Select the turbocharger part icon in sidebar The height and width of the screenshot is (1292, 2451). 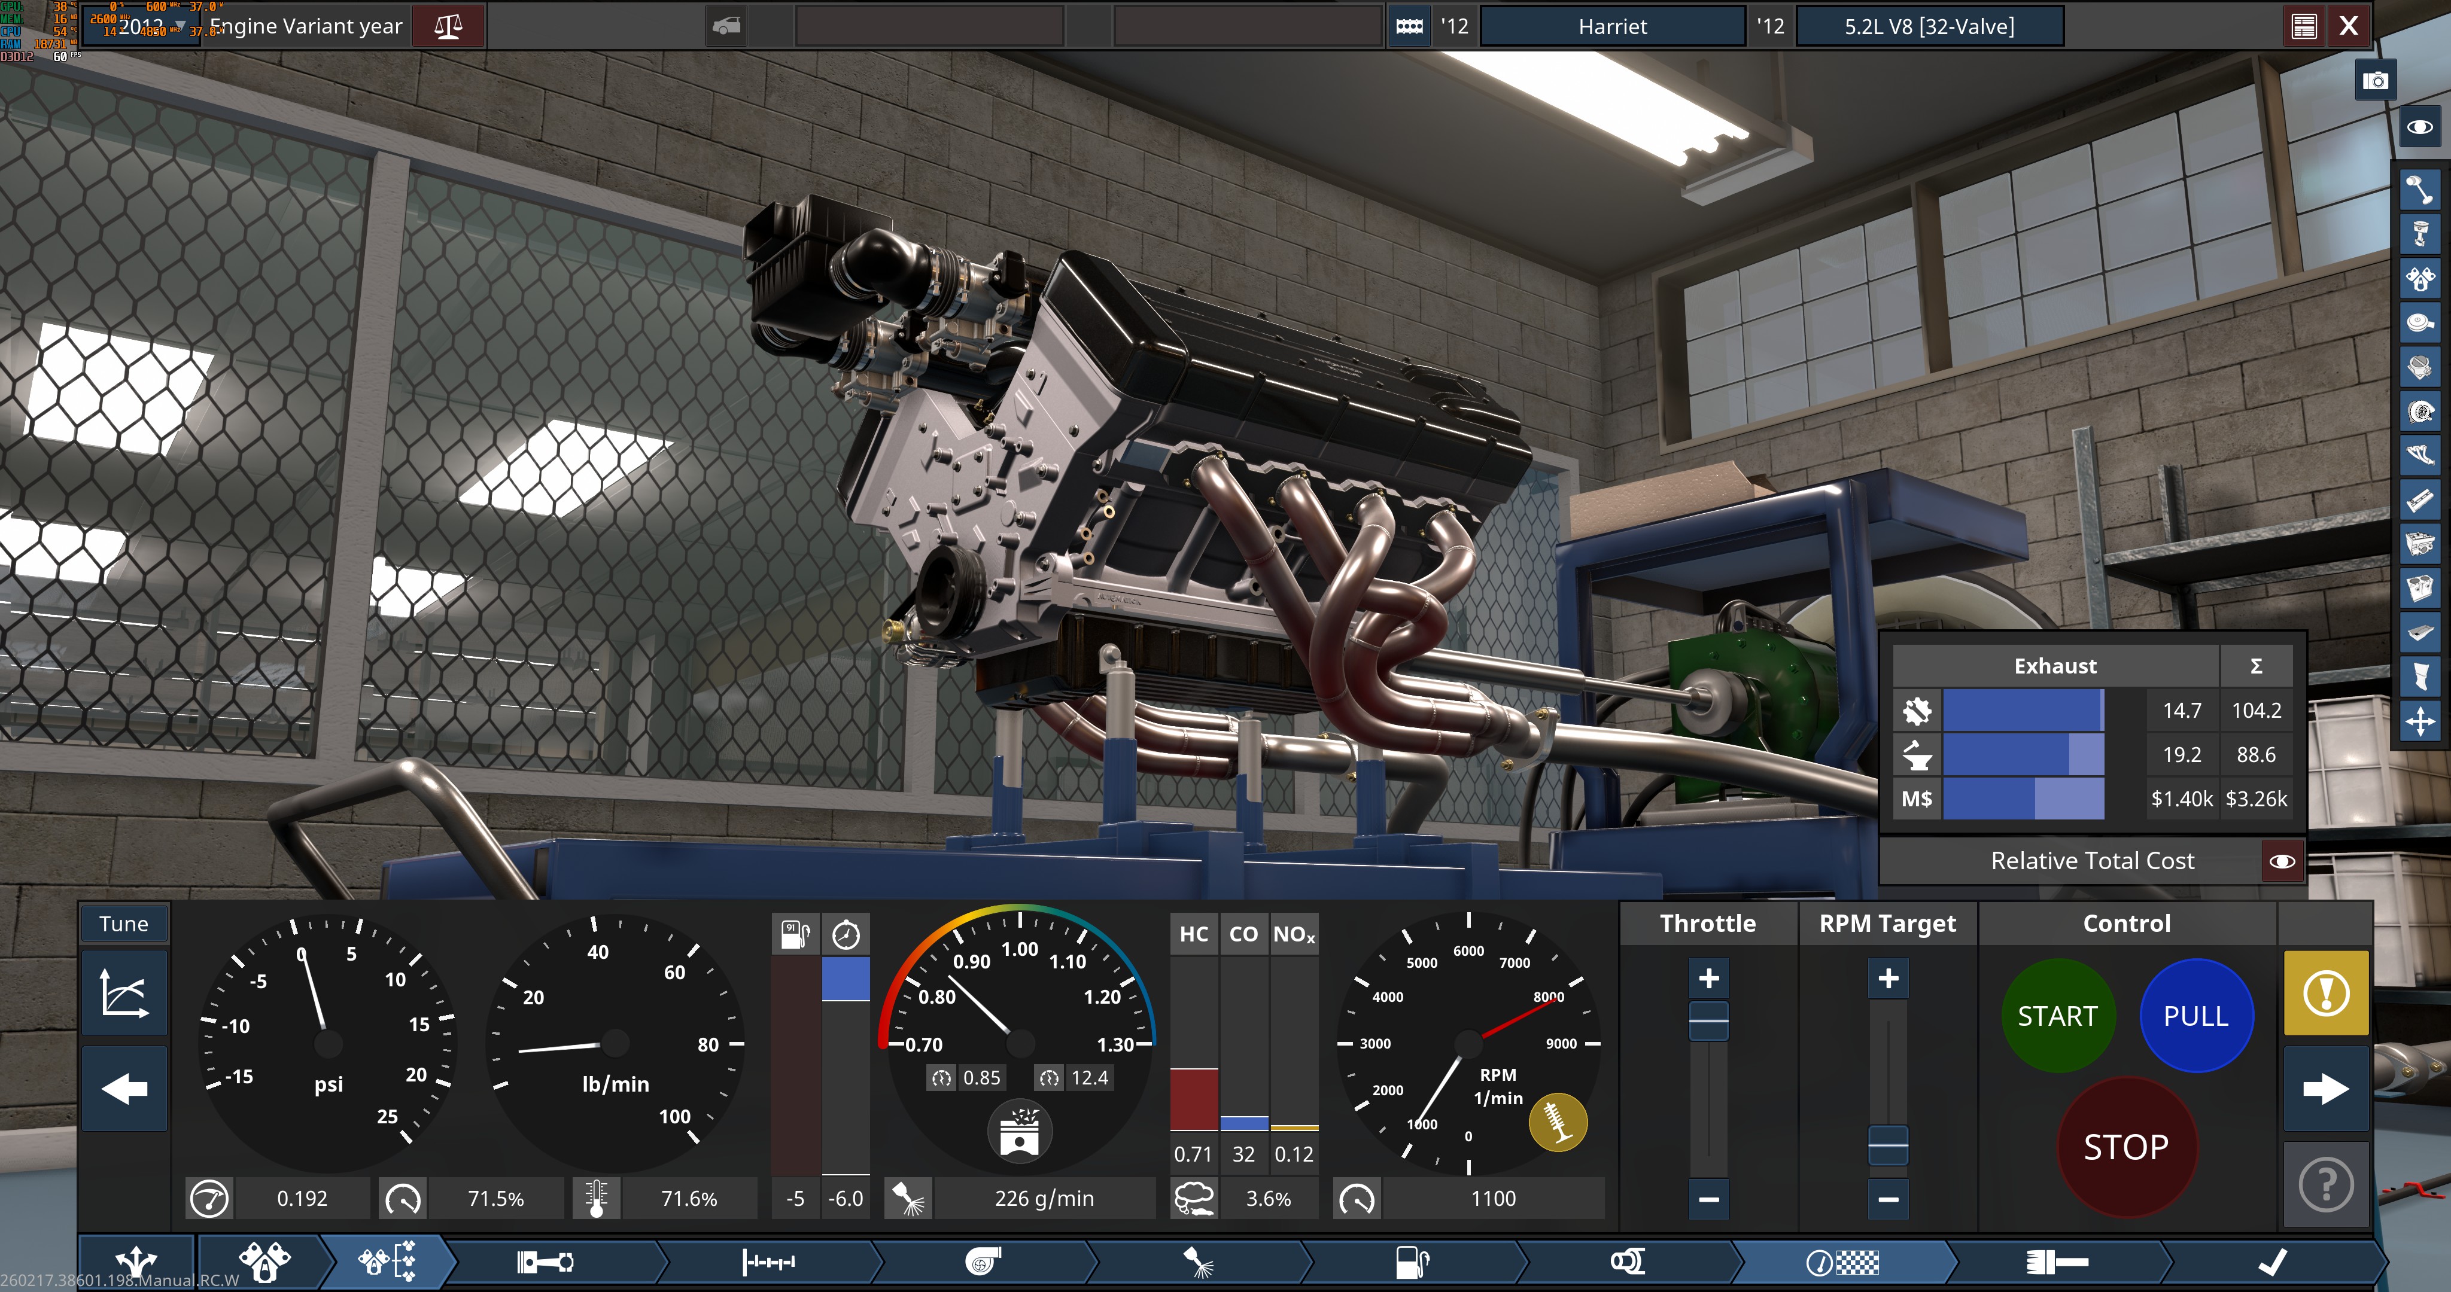coord(2420,412)
